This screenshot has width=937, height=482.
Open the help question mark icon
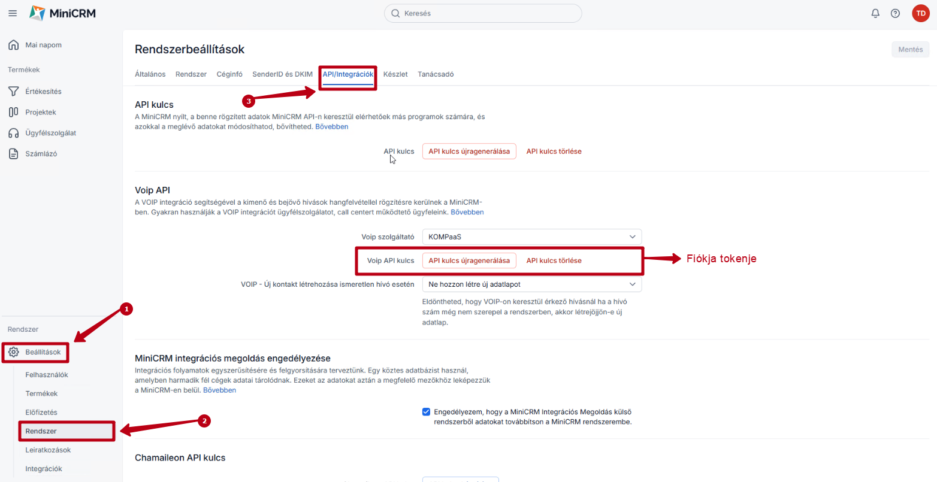895,13
